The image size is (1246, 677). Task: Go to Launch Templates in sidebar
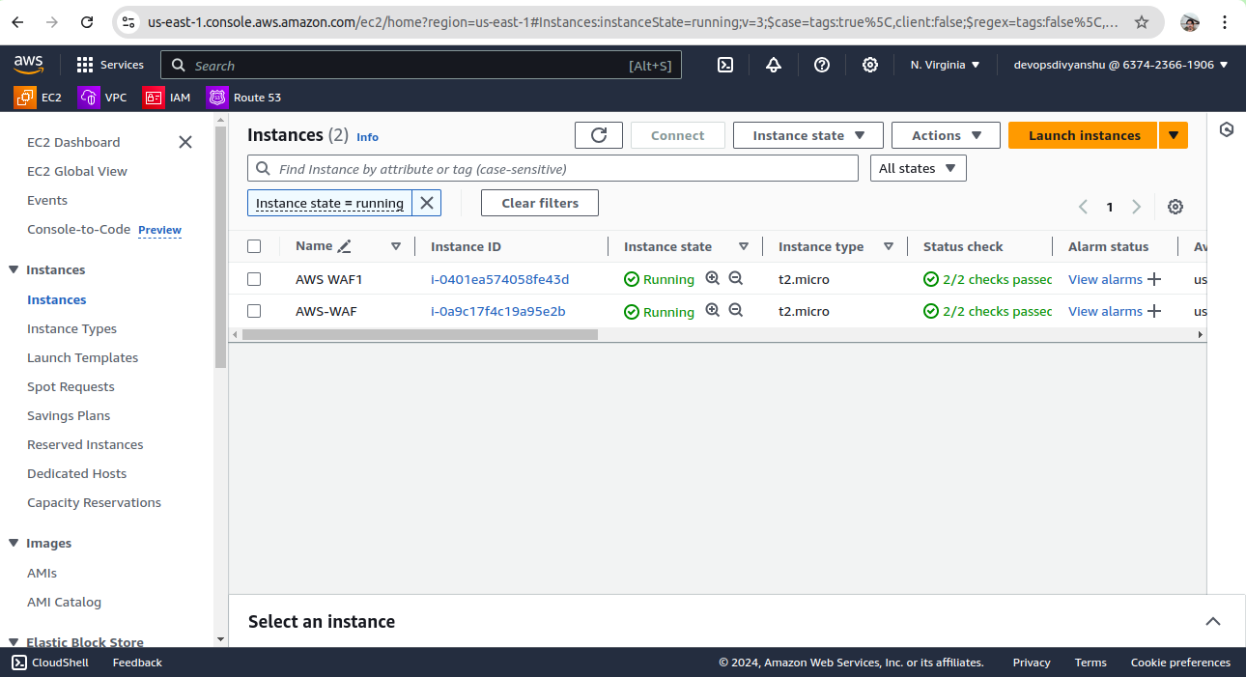coord(82,357)
